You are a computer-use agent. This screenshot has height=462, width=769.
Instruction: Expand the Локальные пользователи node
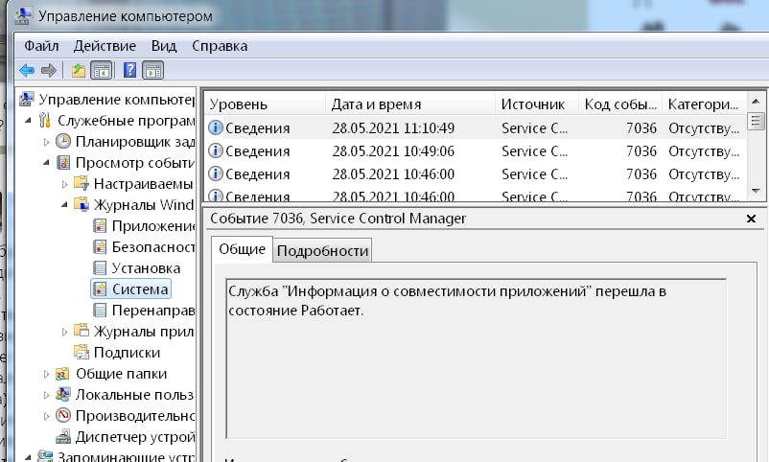[x=47, y=395]
